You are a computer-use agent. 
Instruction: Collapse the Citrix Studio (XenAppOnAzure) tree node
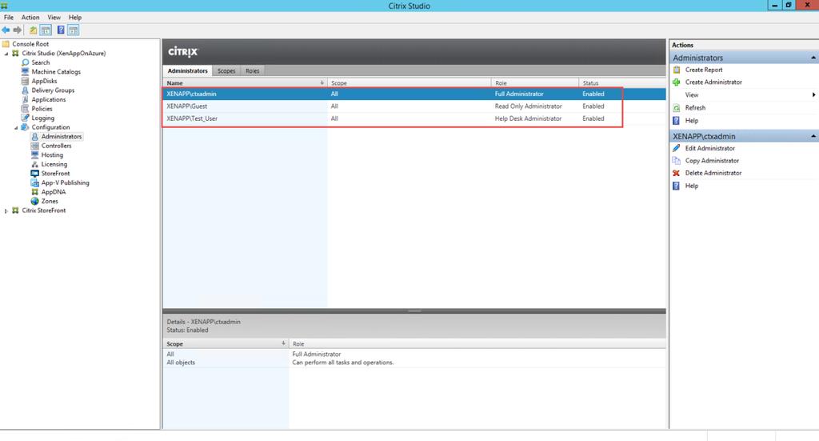click(6, 54)
